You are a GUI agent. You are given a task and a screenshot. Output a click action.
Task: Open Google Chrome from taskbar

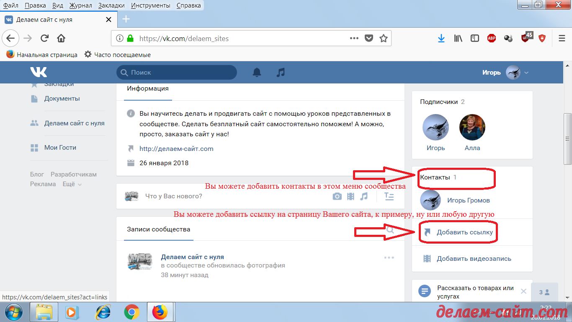[132, 312]
